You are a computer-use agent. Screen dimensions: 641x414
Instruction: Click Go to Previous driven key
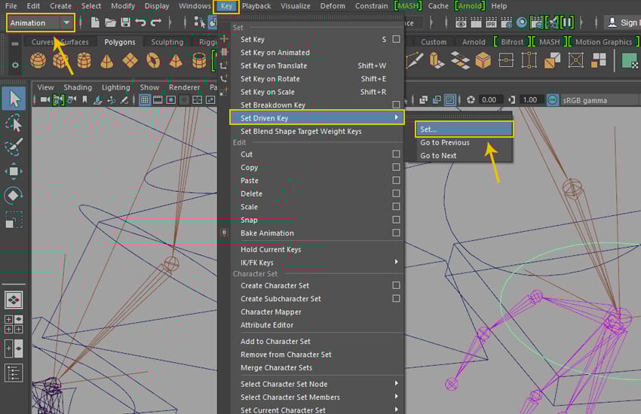445,142
